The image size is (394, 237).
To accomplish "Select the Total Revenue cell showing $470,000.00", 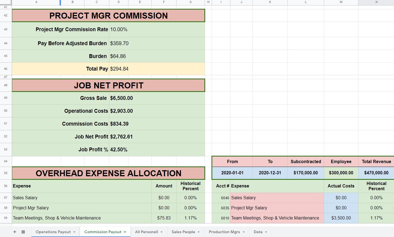I will (x=376, y=173).
